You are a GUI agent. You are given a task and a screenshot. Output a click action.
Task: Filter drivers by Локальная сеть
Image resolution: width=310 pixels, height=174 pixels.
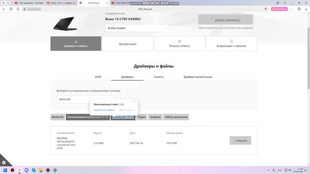coord(123,117)
